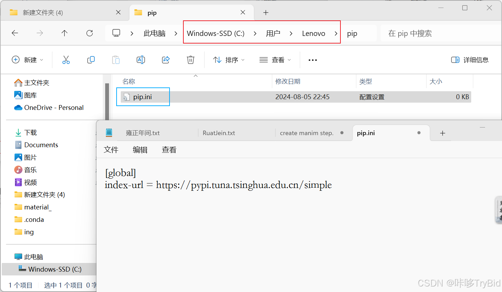Open OneDrive - Personal in sidebar
The height and width of the screenshot is (292, 502).
49,107
